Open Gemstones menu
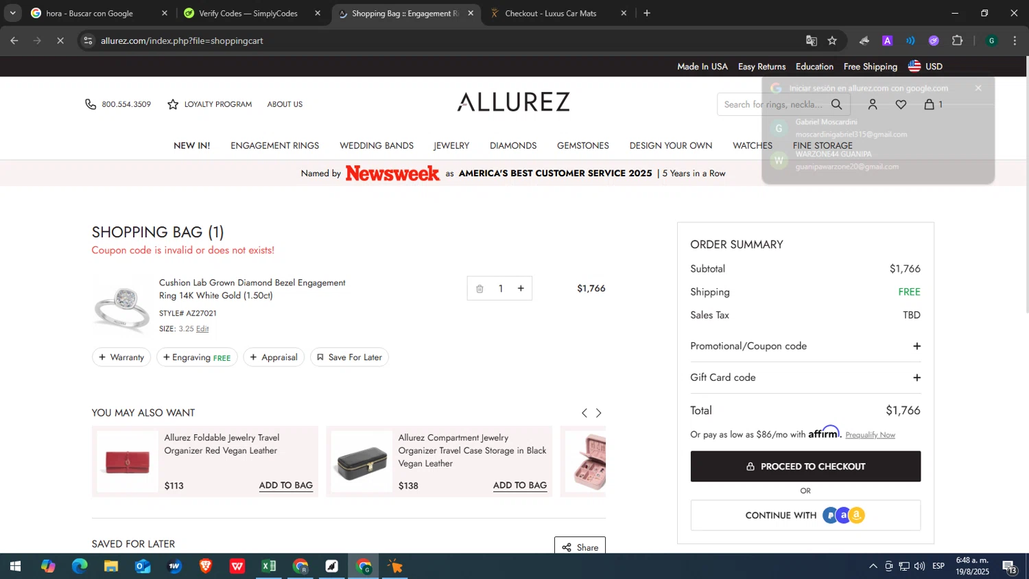The image size is (1029, 579). coord(583,145)
